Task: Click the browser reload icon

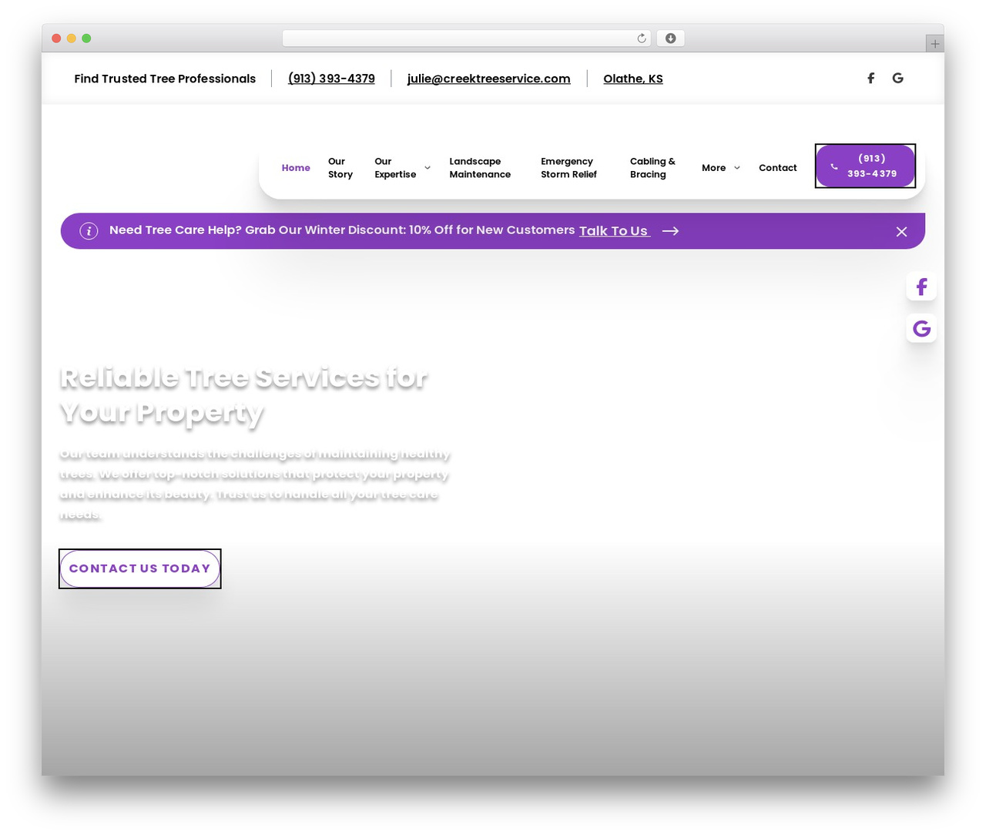Action: [642, 39]
